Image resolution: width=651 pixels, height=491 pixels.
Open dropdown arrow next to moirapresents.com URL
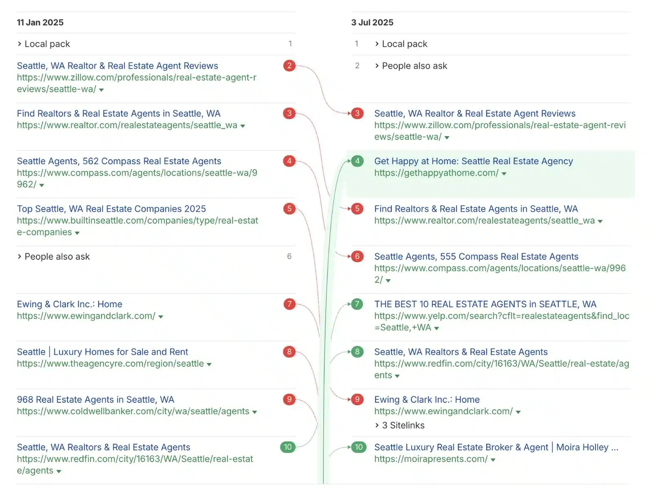click(x=493, y=460)
